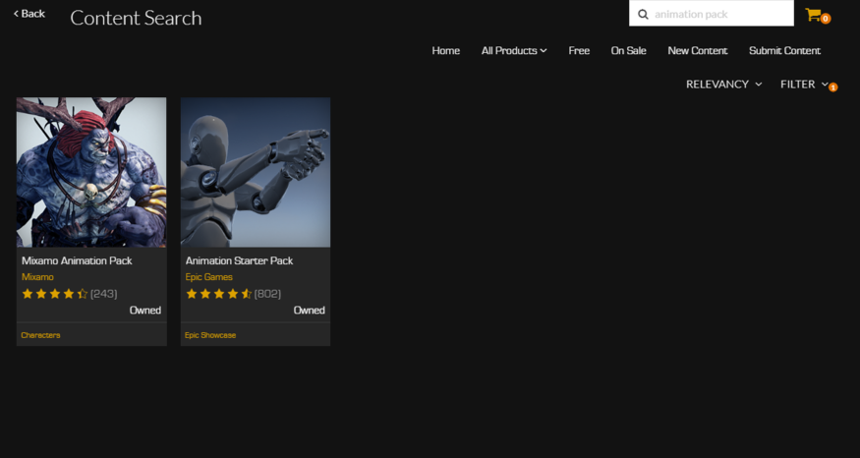This screenshot has width=860, height=458.
Task: Open the Free menu item
Action: click(579, 50)
